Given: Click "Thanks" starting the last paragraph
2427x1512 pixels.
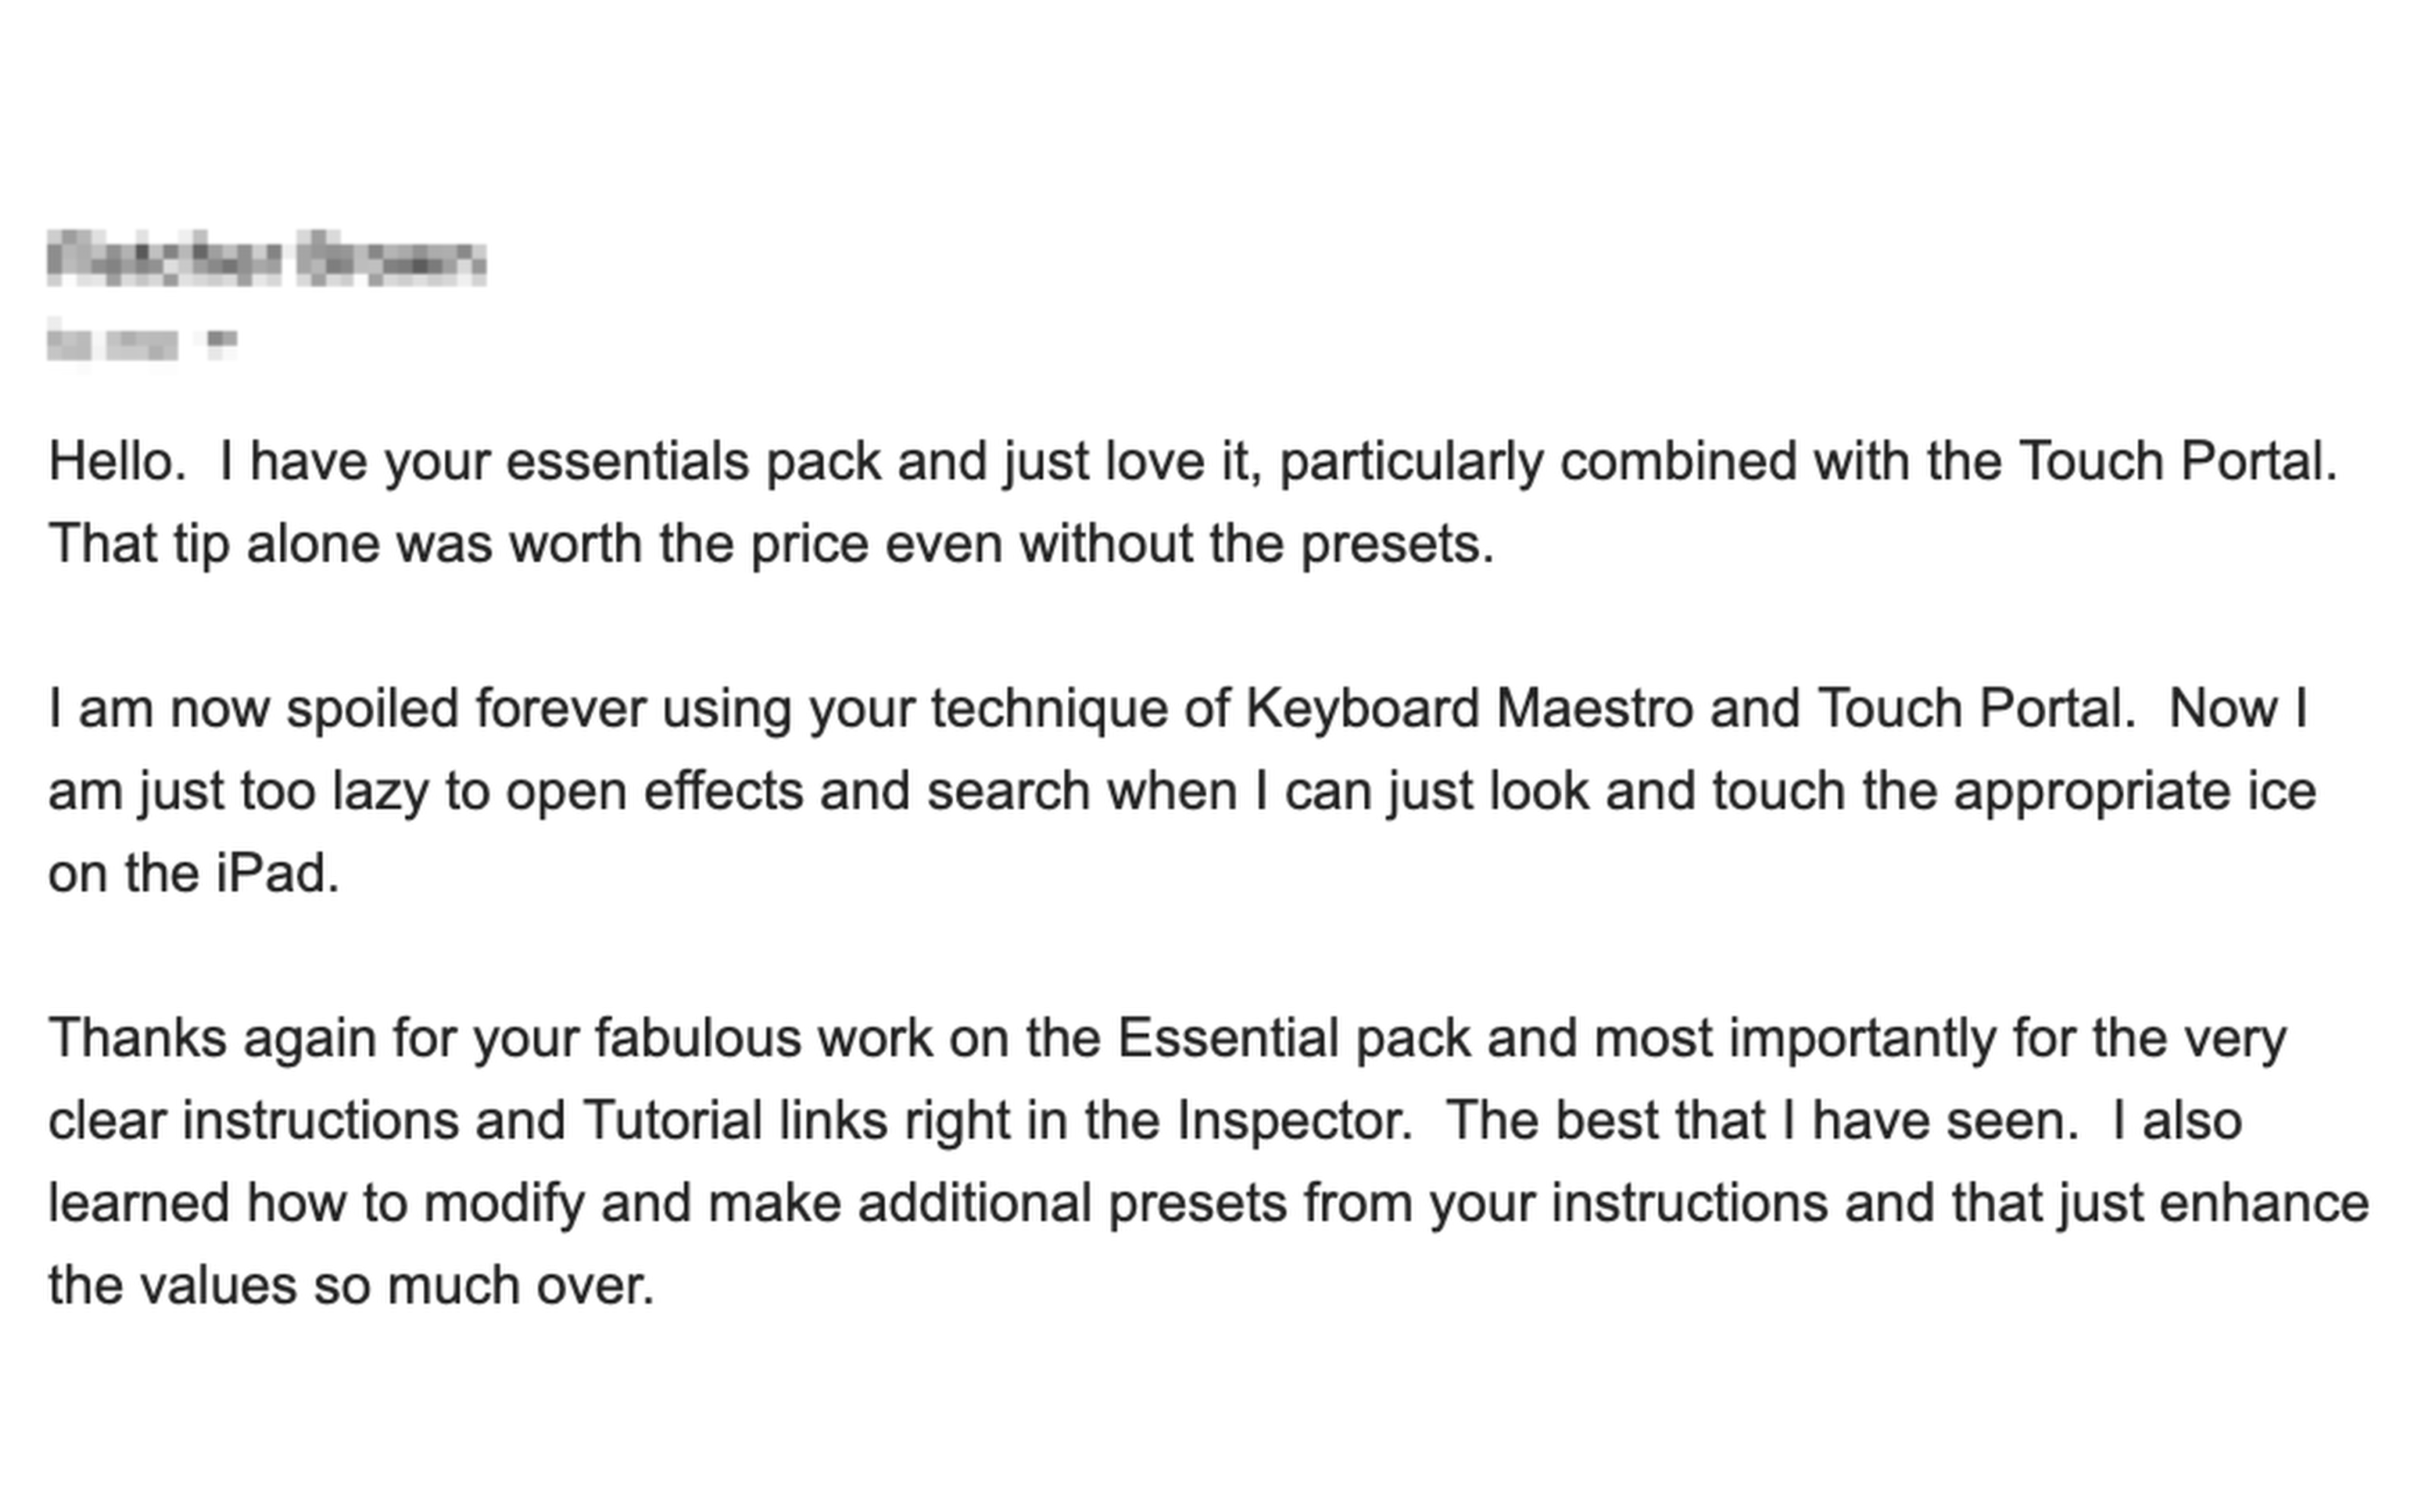Looking at the screenshot, I should [138, 1038].
